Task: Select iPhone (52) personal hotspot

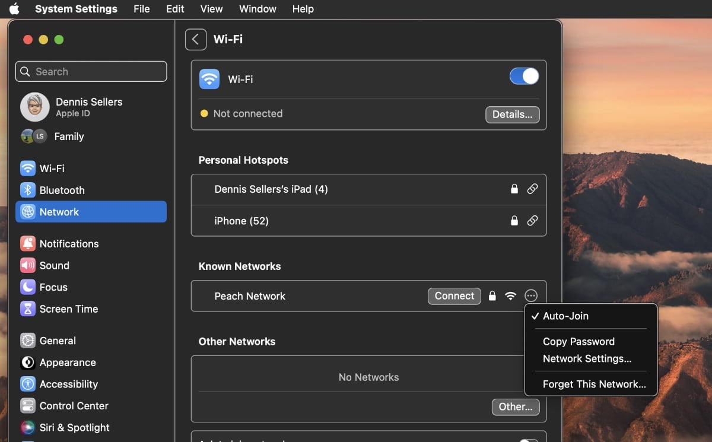Action: [x=241, y=221]
